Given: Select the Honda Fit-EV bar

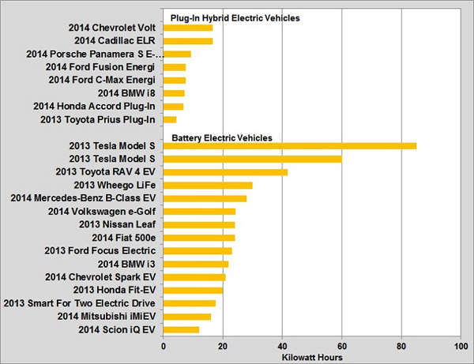Looking at the screenshot, I should [x=194, y=291].
